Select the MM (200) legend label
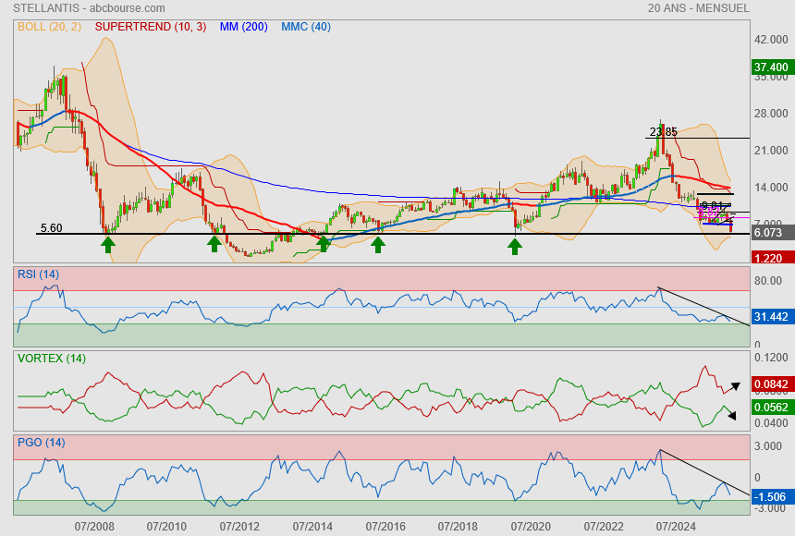795x536 pixels. pos(243,27)
